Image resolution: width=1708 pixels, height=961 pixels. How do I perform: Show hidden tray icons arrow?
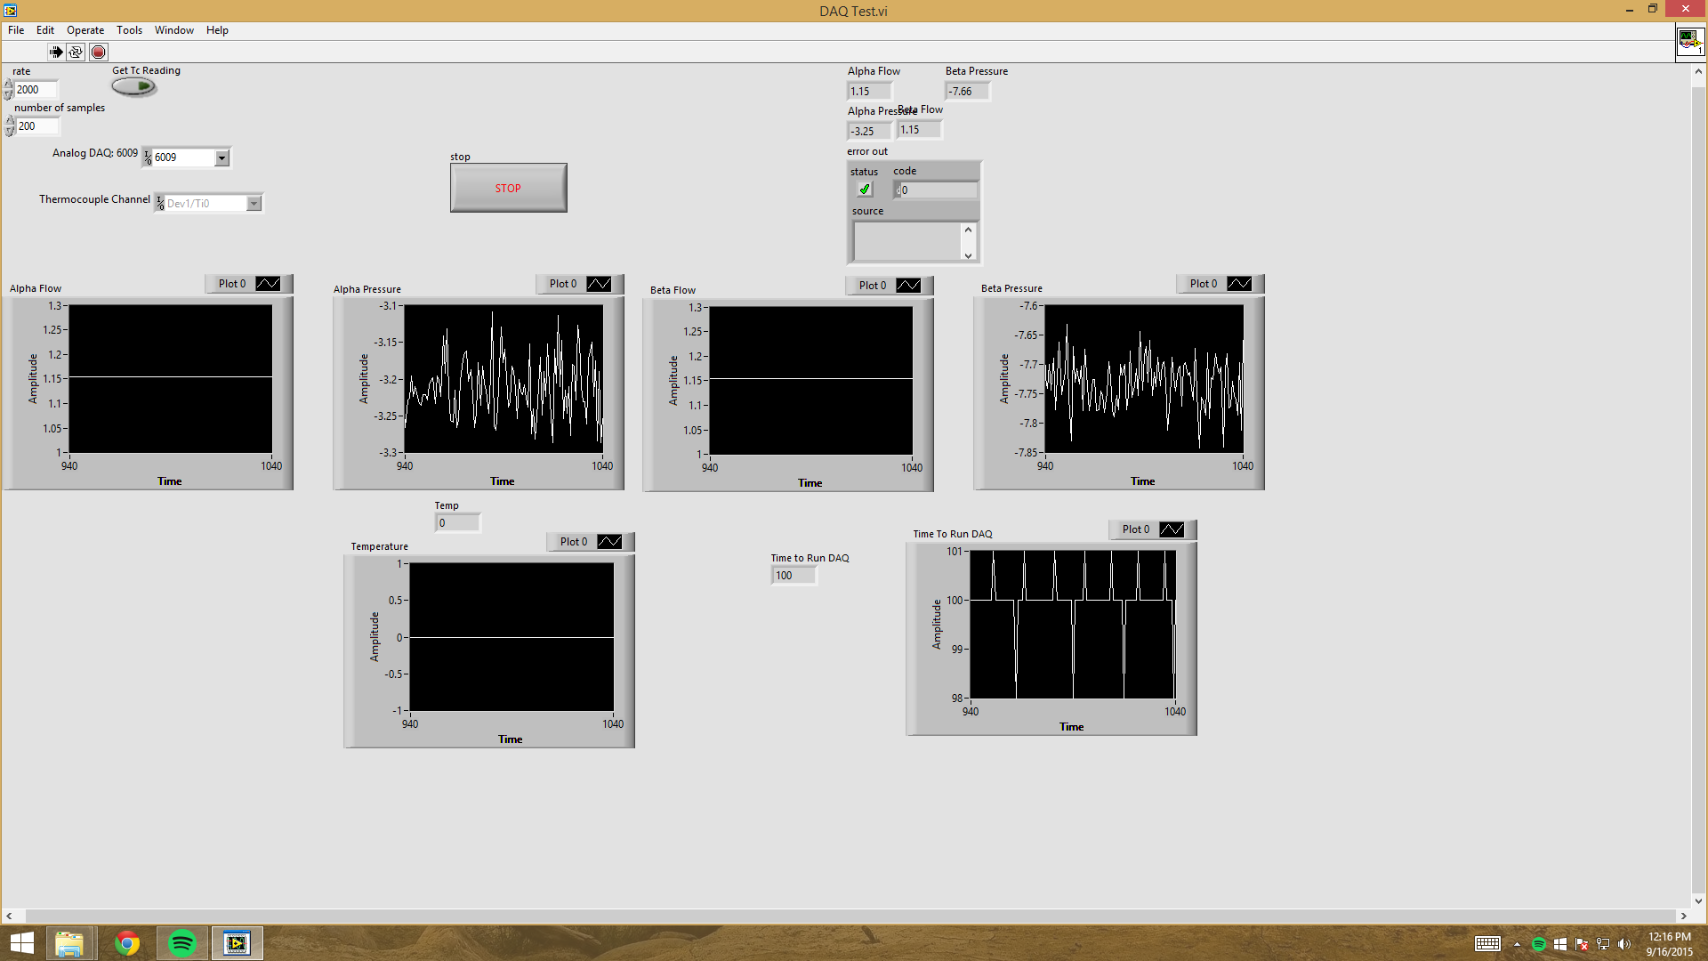pyautogui.click(x=1517, y=944)
